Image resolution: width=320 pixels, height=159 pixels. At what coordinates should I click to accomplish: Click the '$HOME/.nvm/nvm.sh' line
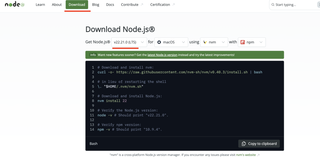[120, 86]
